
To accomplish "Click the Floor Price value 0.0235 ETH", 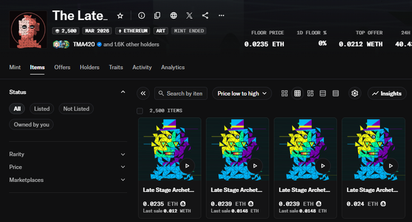I will [264, 44].
